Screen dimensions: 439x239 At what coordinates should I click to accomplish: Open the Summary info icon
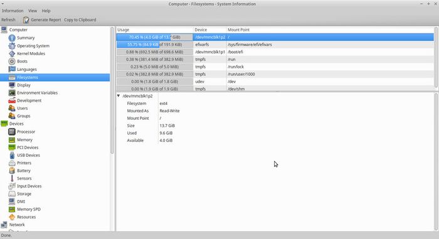pos(12,38)
